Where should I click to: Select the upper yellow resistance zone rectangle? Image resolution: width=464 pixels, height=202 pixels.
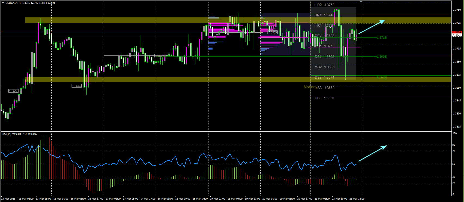click(238, 20)
